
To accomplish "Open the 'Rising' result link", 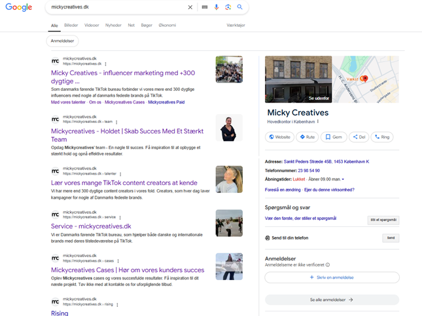I will (60, 313).
